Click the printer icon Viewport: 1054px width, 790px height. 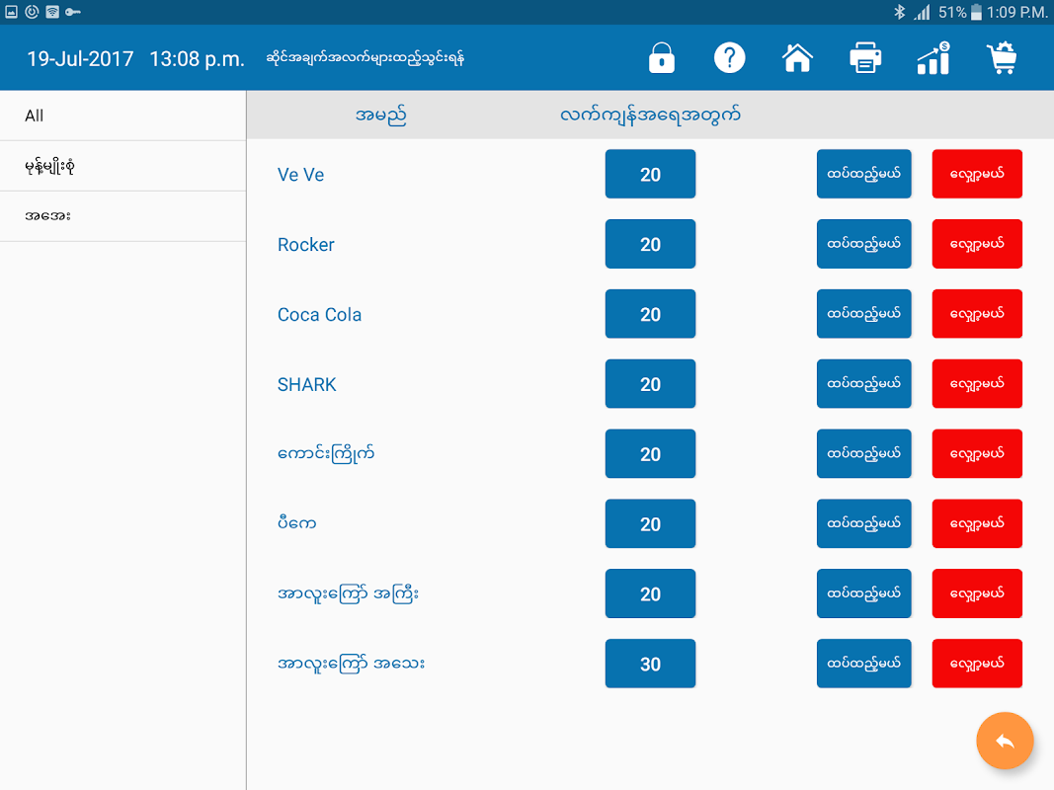pos(865,58)
